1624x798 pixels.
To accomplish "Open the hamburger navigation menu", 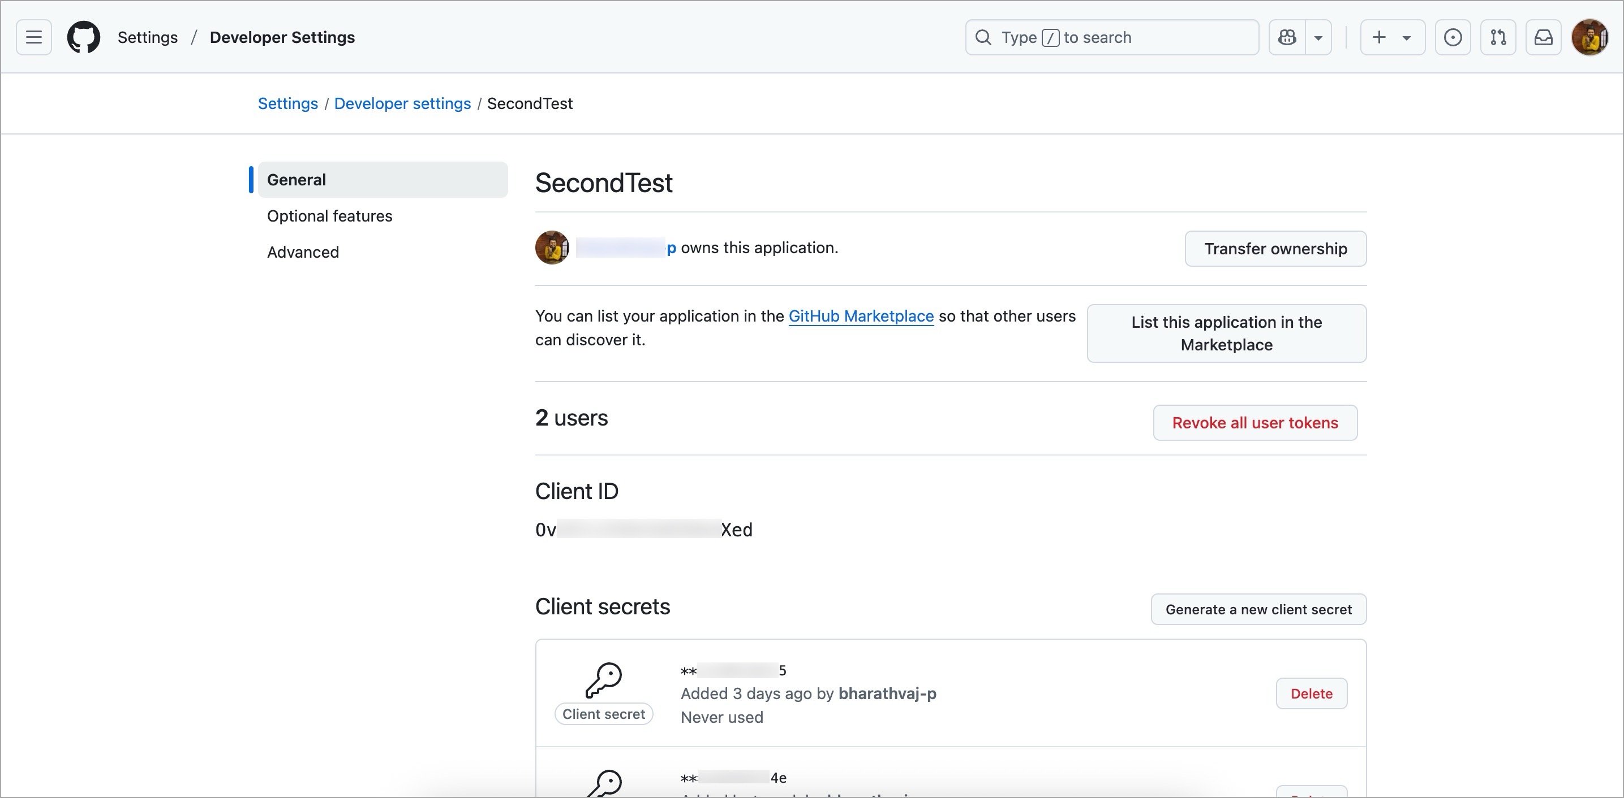I will (33, 37).
